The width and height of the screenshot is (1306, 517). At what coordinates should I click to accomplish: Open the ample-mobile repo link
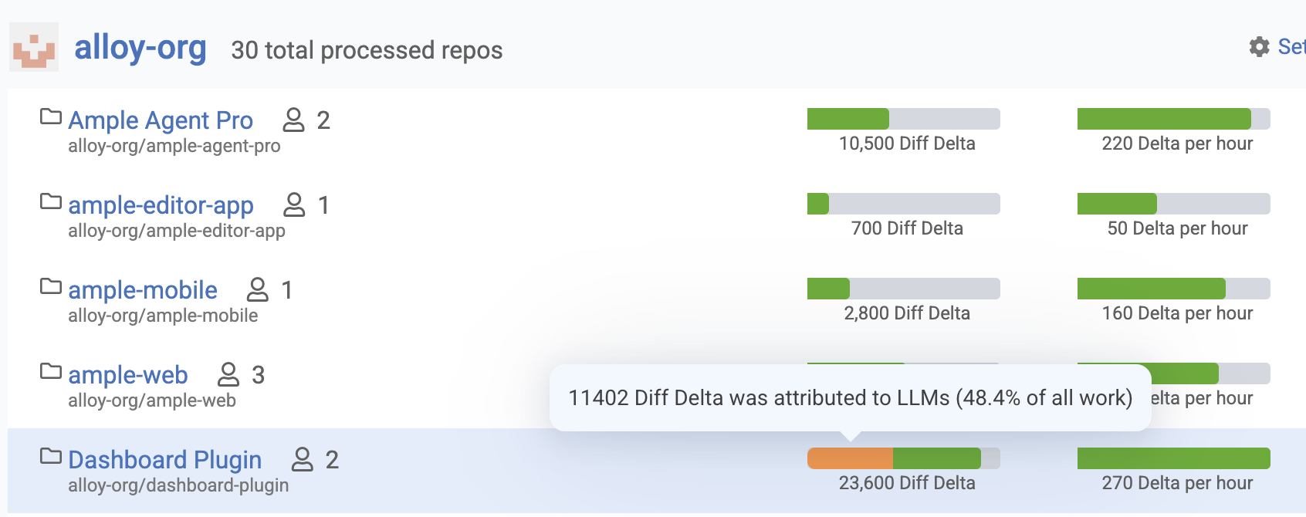[143, 290]
